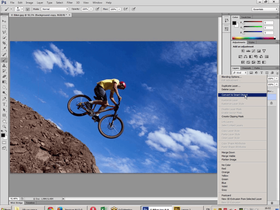The height and width of the screenshot is (210, 280).
Task: Toggle type layer filter in Layers panel
Action: (261, 73)
